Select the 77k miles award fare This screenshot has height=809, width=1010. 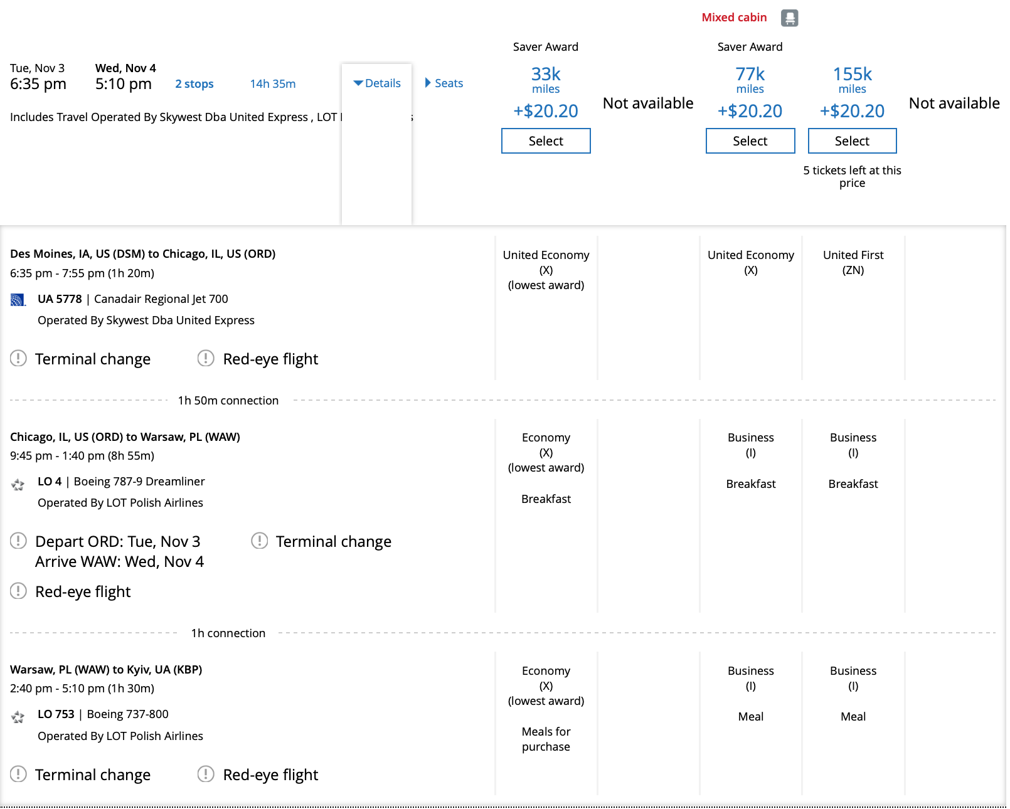tap(750, 140)
